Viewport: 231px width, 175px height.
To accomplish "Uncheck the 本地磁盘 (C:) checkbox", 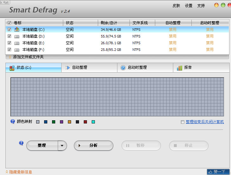I will tap(9, 29).
